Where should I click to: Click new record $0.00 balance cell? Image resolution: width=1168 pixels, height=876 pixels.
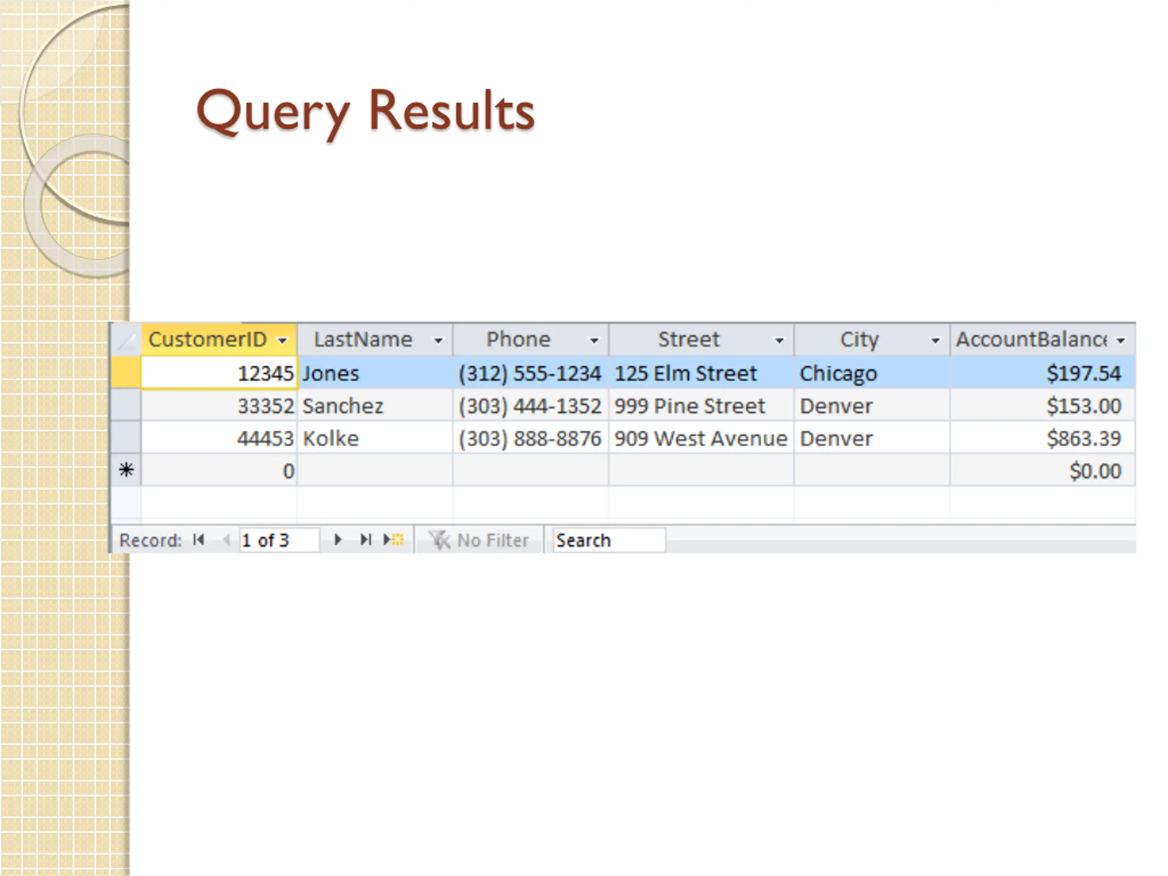tap(1043, 470)
